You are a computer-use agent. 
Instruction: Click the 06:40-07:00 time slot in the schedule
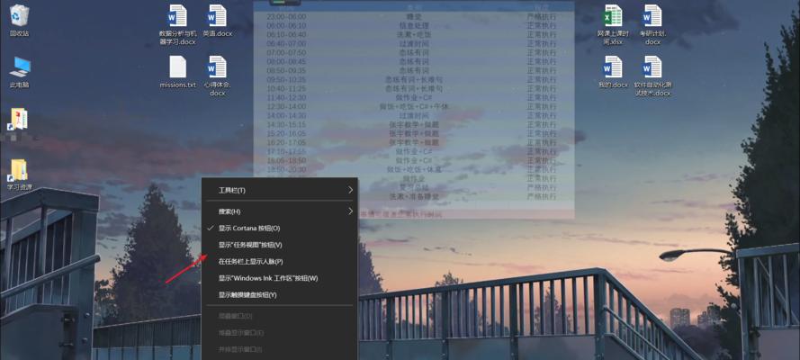pos(286,44)
